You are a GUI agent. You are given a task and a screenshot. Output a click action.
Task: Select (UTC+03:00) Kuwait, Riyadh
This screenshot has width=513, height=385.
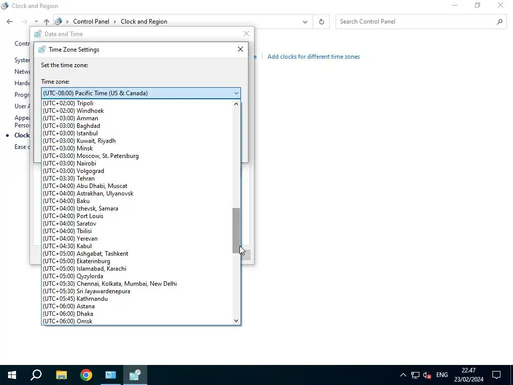pos(137,141)
